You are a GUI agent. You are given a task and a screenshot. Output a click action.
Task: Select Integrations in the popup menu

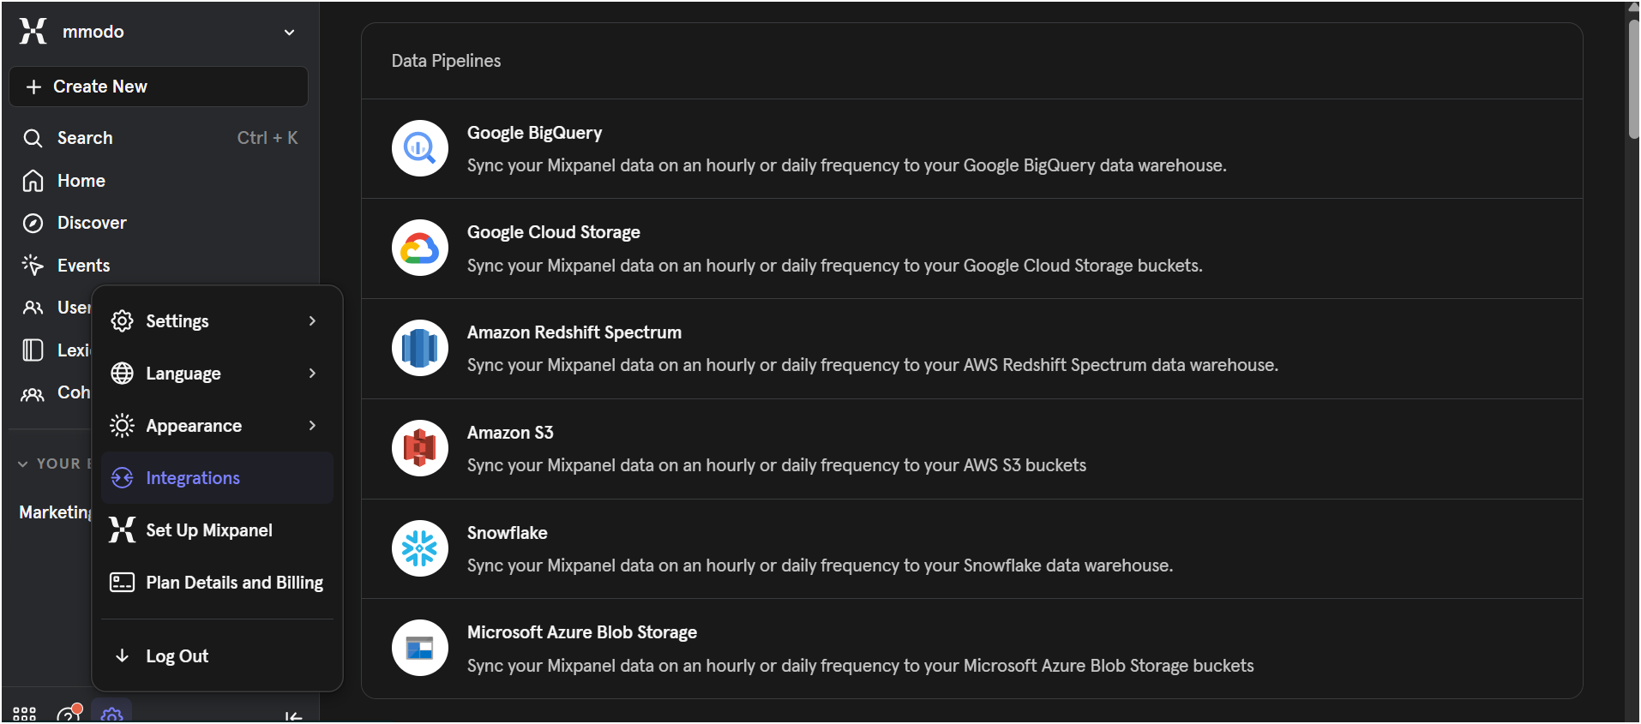[x=217, y=478]
